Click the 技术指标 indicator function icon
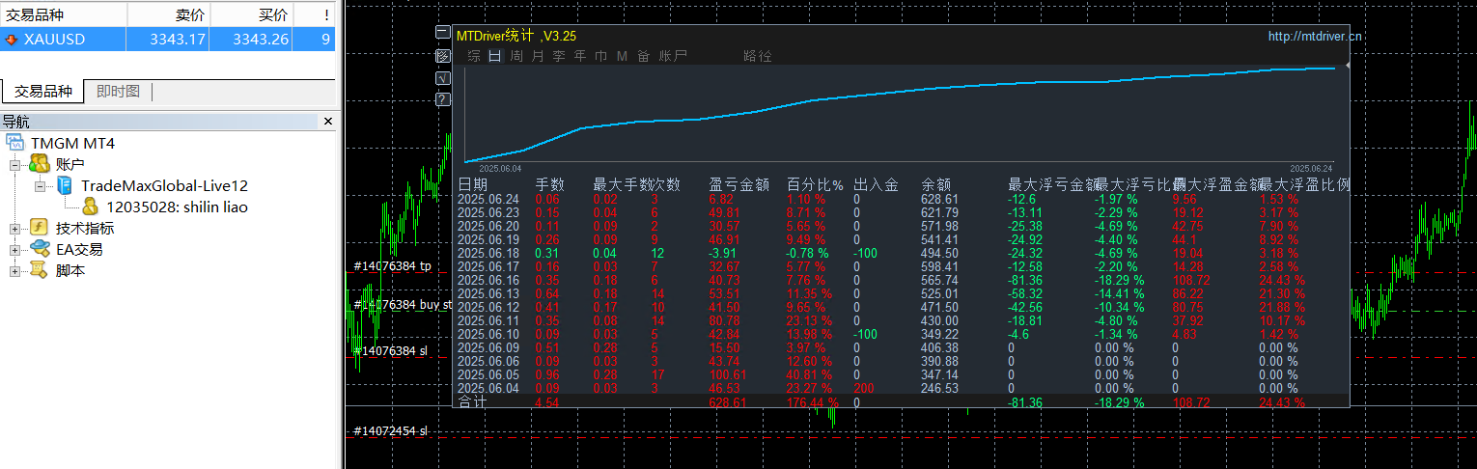 [x=40, y=228]
